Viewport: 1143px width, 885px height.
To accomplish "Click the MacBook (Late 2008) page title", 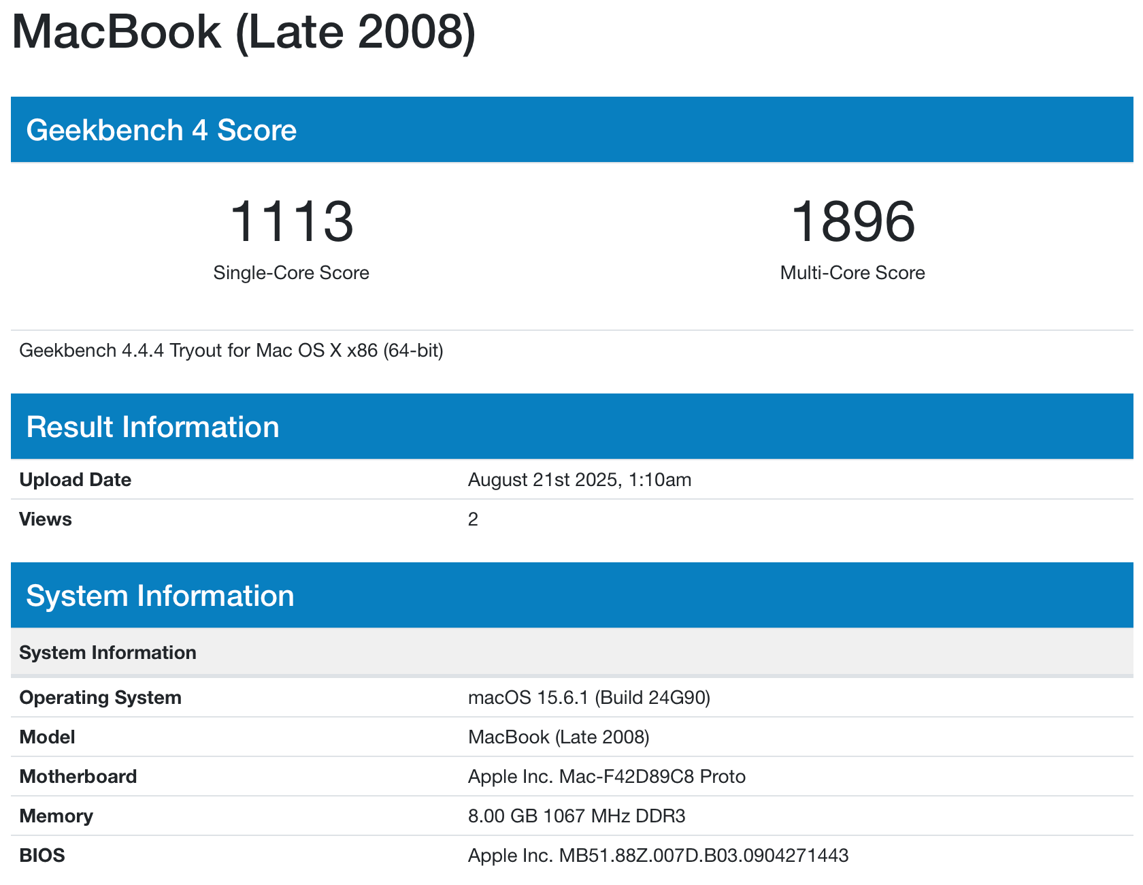I will [x=244, y=31].
